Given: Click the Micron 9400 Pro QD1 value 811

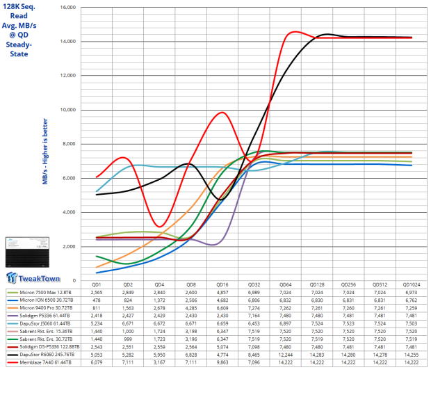Looking at the screenshot, I should (97, 308).
